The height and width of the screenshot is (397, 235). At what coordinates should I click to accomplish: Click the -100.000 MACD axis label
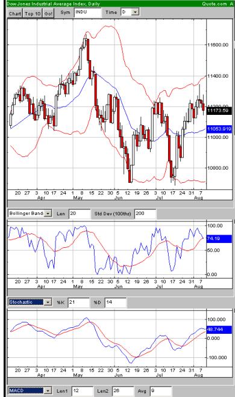[218, 357]
